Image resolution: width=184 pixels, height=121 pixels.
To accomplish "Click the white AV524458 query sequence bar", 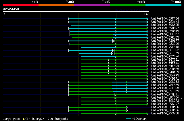I will (x=76, y=12).
